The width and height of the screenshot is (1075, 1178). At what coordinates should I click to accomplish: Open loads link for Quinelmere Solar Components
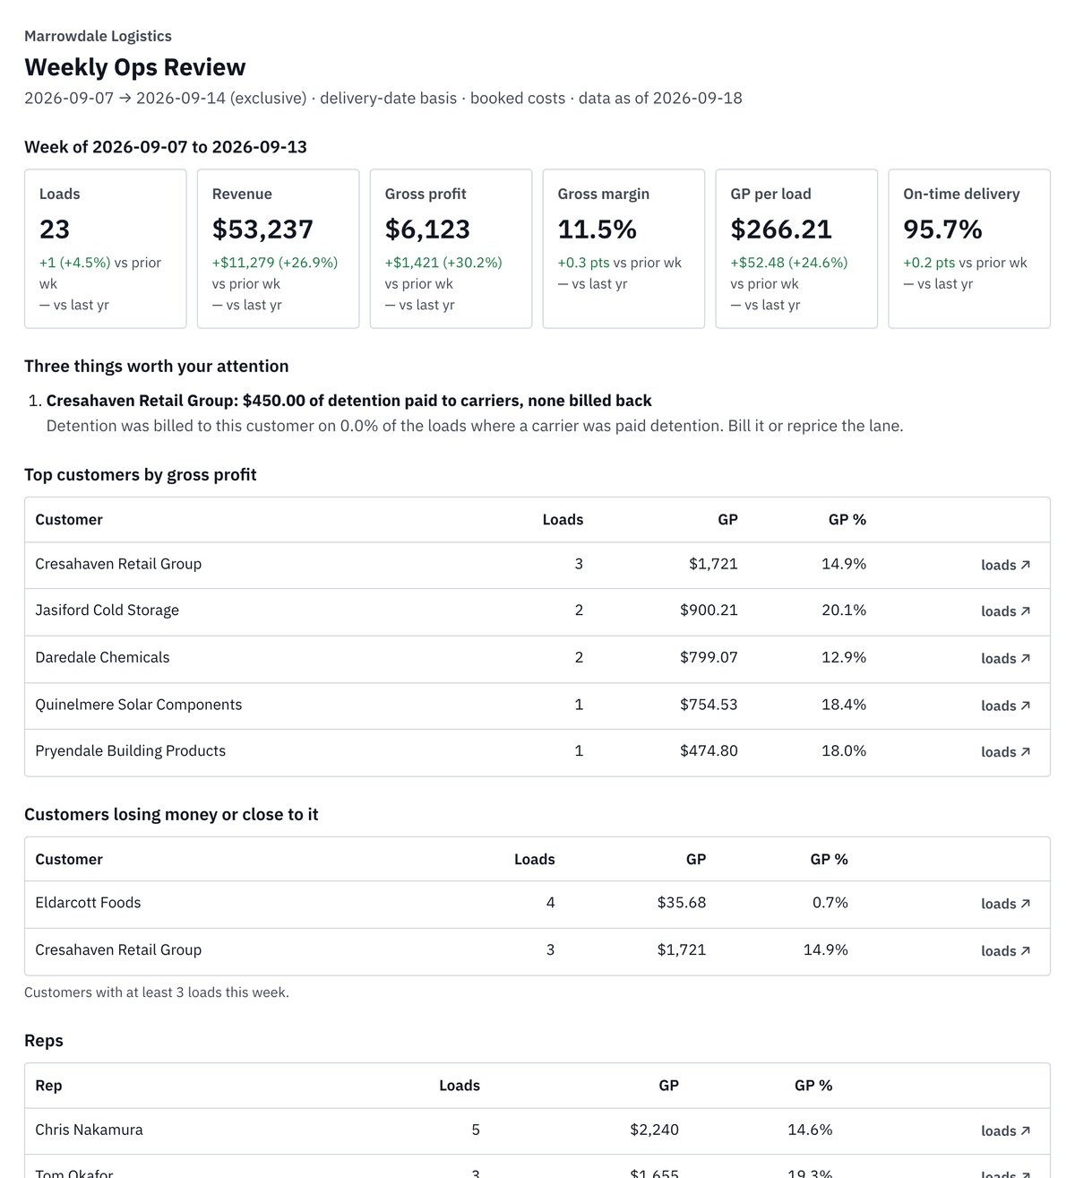(x=1005, y=706)
